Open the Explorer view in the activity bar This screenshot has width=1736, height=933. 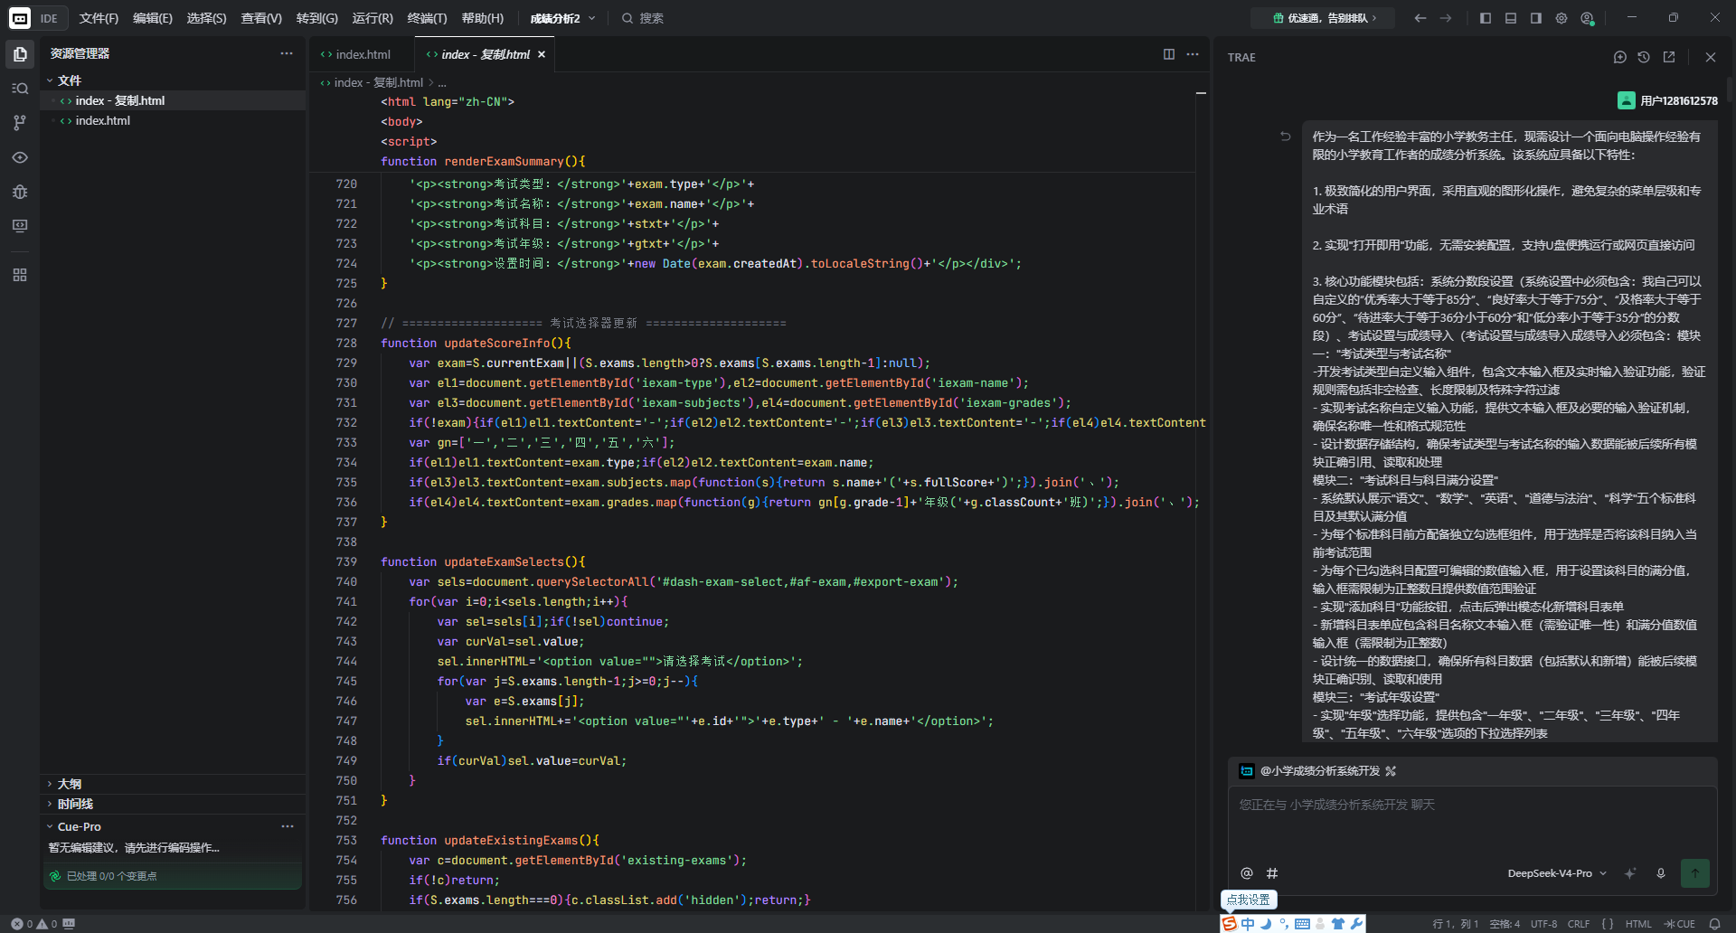20,54
